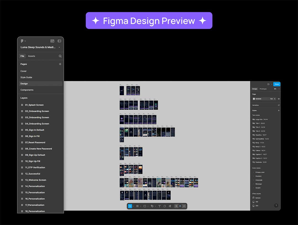Toggle page background visibility eye icon
Image resolution: width=298 pixels, height=225 pixels.
point(279,99)
